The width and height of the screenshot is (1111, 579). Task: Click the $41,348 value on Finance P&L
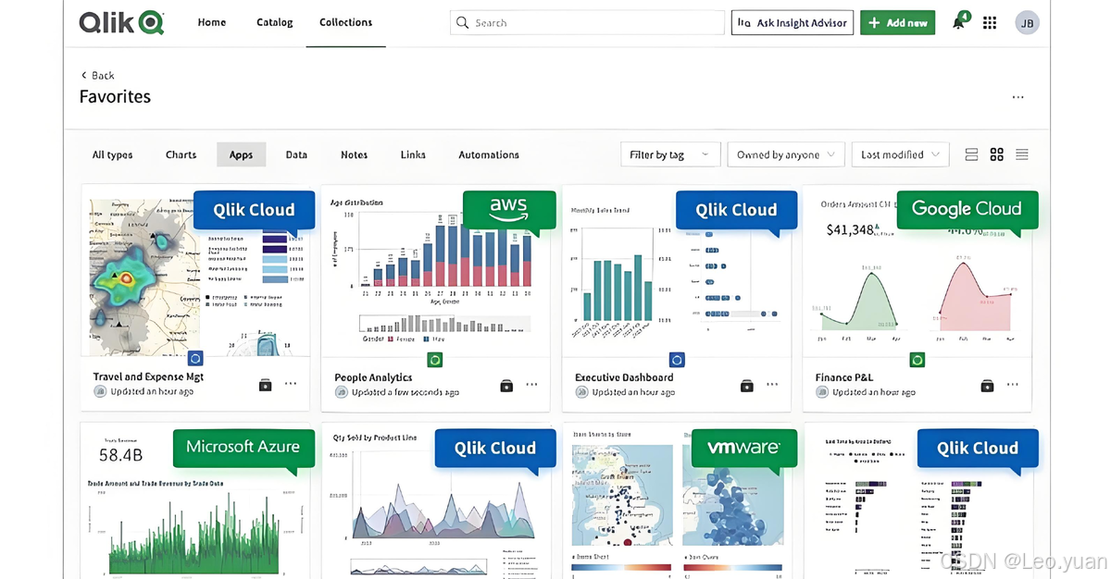pos(850,228)
